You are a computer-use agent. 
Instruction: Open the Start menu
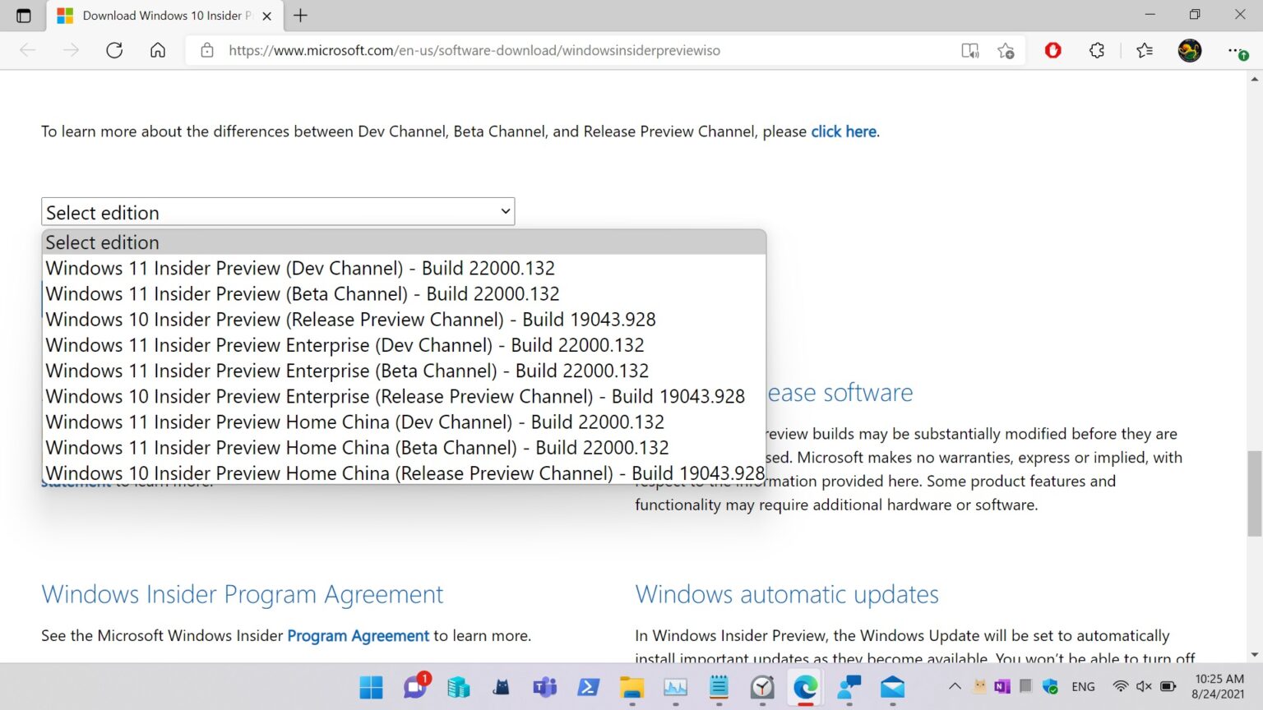(x=371, y=688)
